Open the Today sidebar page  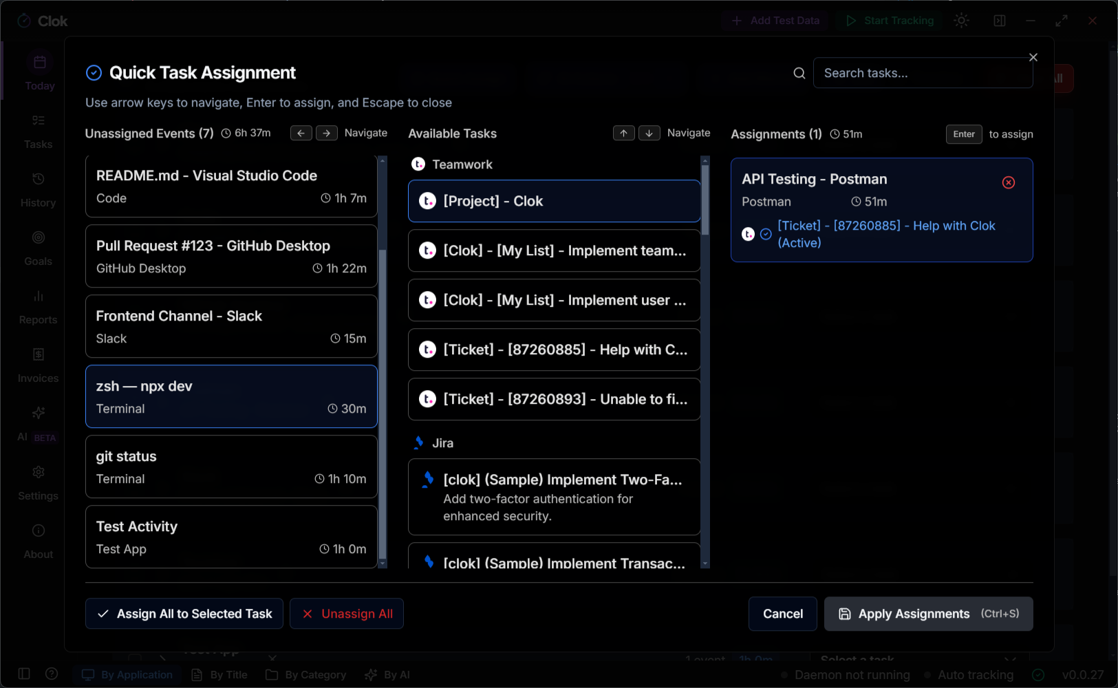click(x=39, y=73)
